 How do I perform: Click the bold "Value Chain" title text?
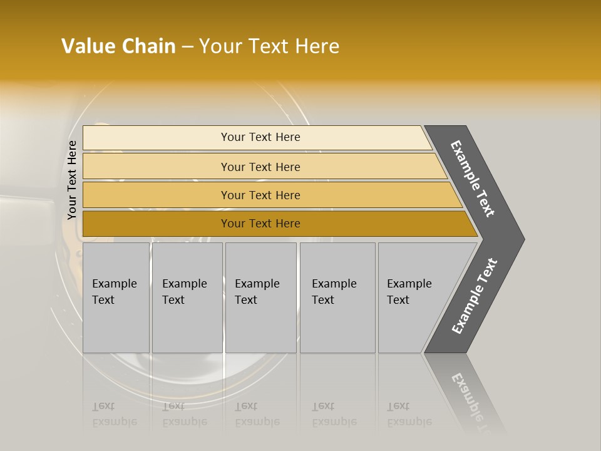[x=118, y=46]
